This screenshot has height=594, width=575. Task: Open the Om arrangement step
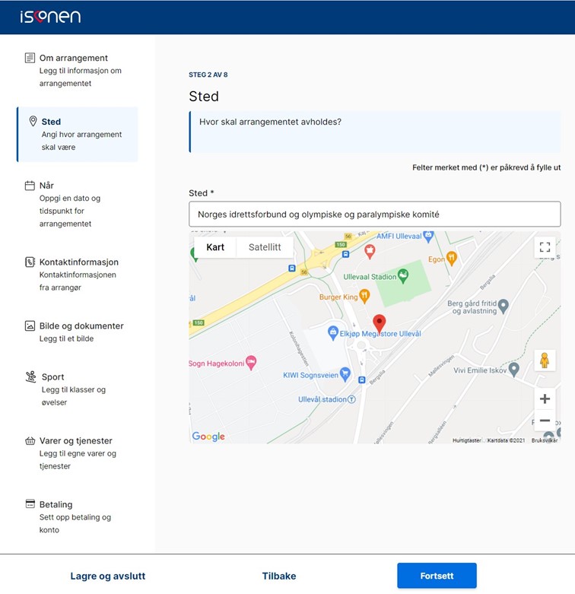coord(78,71)
